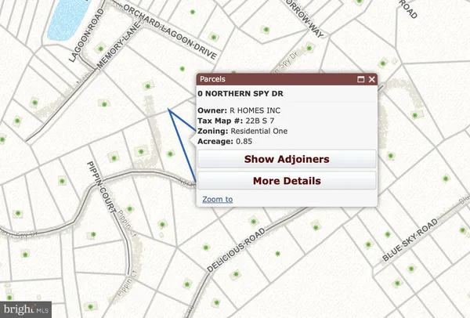The image size is (470, 318).
Task: Close the Parcels popup
Action: coord(373,80)
